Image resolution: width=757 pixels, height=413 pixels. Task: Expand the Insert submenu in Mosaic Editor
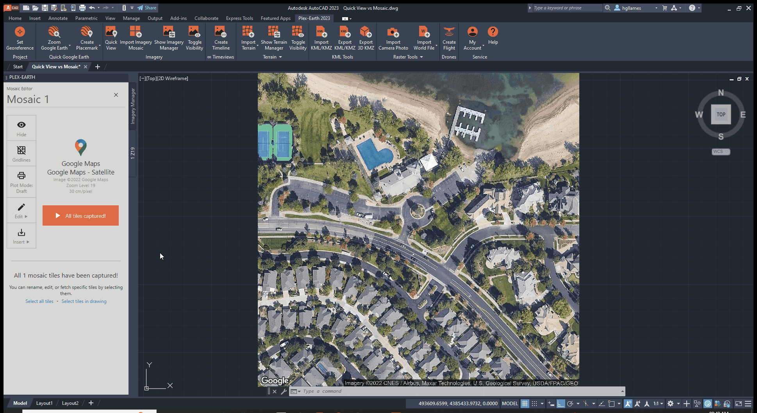21,236
